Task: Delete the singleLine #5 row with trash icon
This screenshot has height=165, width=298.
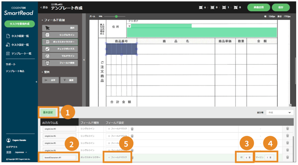Action: [287, 143]
